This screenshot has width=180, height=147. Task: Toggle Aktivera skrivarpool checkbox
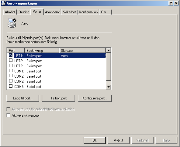(x=9, y=115)
